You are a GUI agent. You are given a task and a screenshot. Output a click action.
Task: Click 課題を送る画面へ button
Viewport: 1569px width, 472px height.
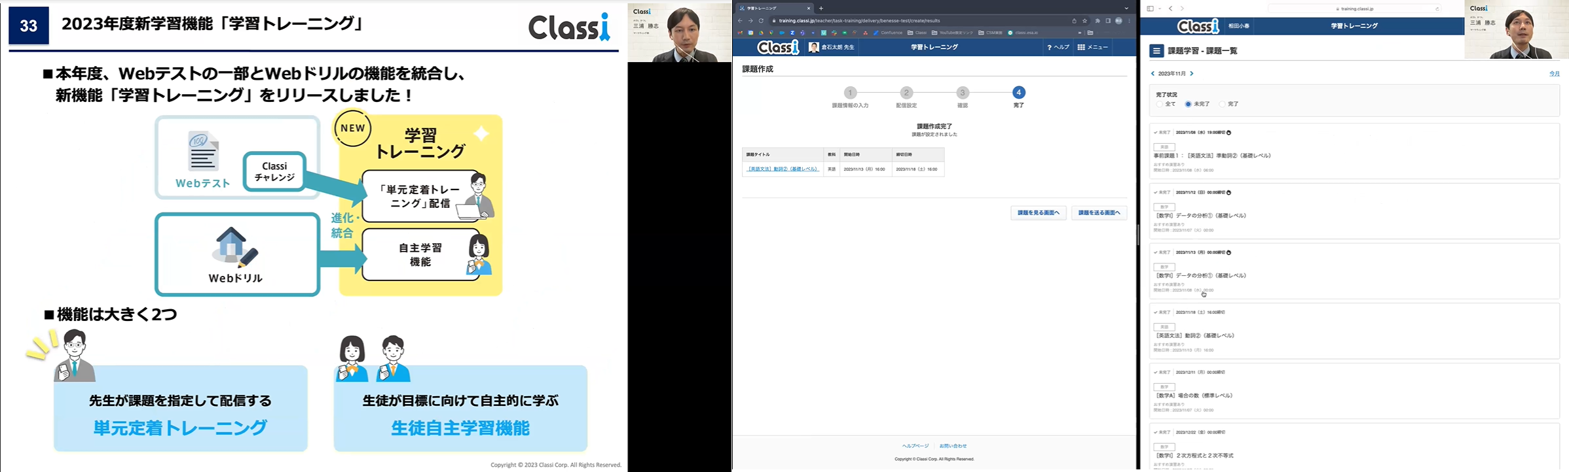1099,212
